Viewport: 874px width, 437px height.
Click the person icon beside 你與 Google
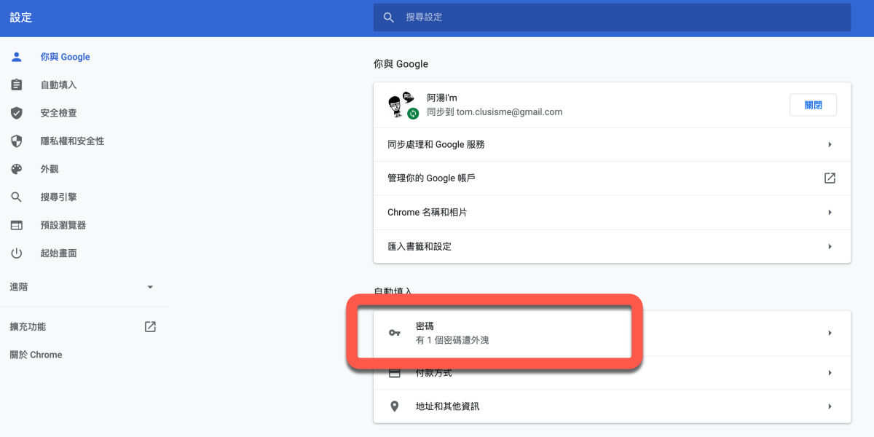tap(17, 57)
